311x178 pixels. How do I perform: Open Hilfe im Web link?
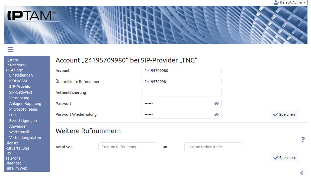pyautogui.click(x=16, y=168)
